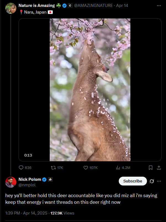Subscribe to Nick Polom

click(133, 181)
